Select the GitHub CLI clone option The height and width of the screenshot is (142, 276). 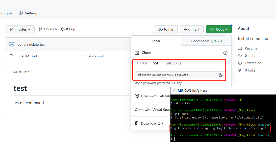click(x=174, y=63)
